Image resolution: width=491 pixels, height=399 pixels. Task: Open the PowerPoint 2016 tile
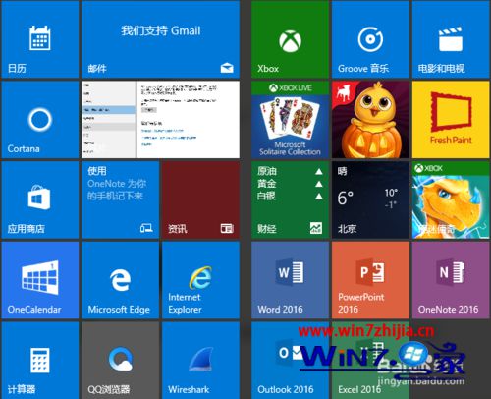pos(370,280)
